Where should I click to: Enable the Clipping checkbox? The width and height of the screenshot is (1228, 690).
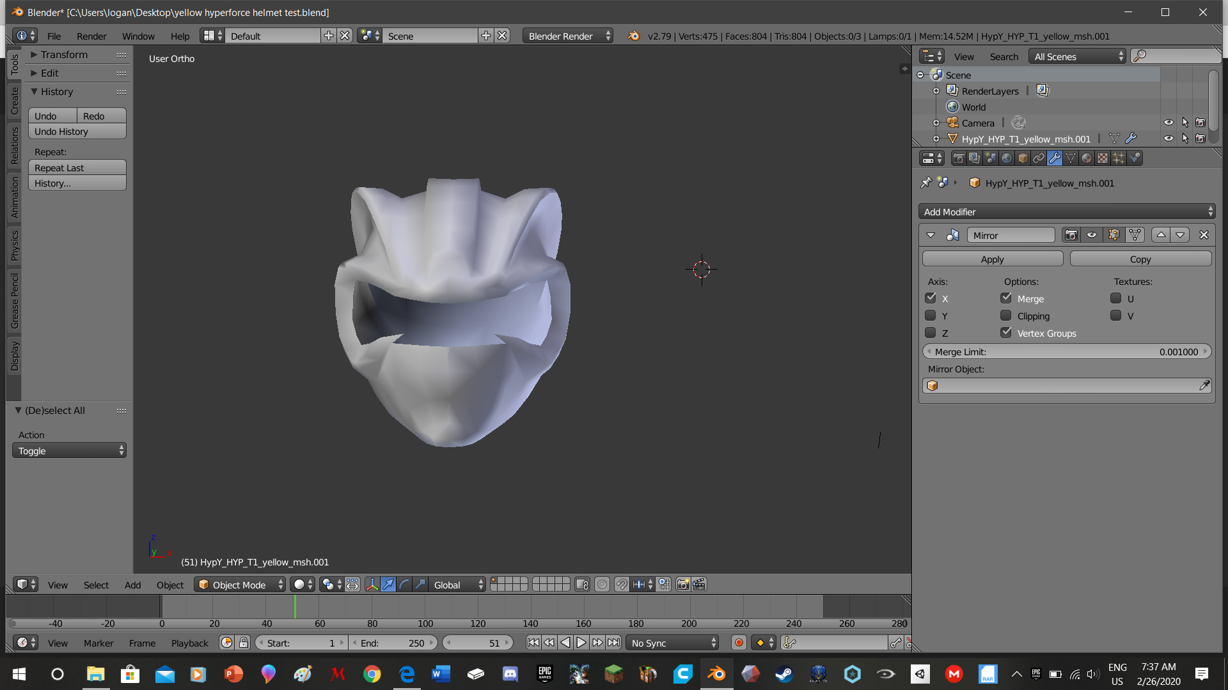pos(1006,316)
